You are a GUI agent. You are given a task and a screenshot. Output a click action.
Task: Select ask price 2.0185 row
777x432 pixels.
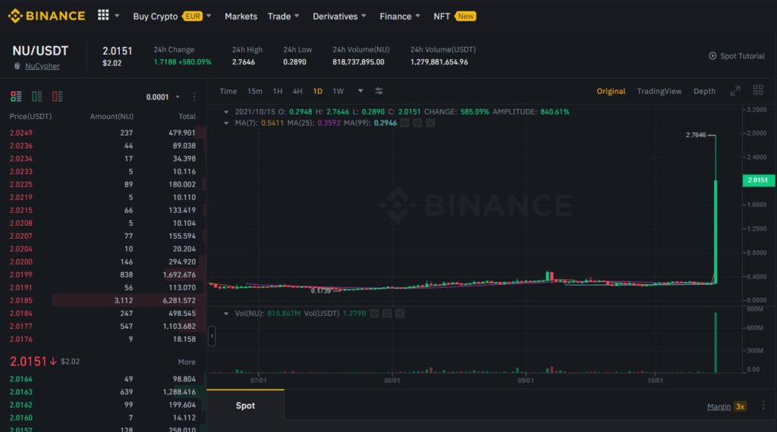point(103,300)
